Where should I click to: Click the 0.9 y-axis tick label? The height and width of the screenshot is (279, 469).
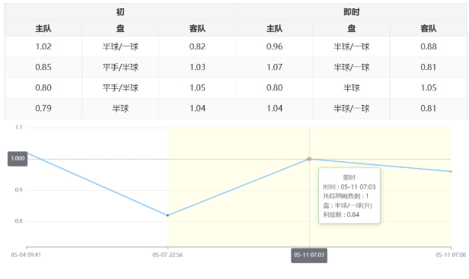click(x=18, y=190)
